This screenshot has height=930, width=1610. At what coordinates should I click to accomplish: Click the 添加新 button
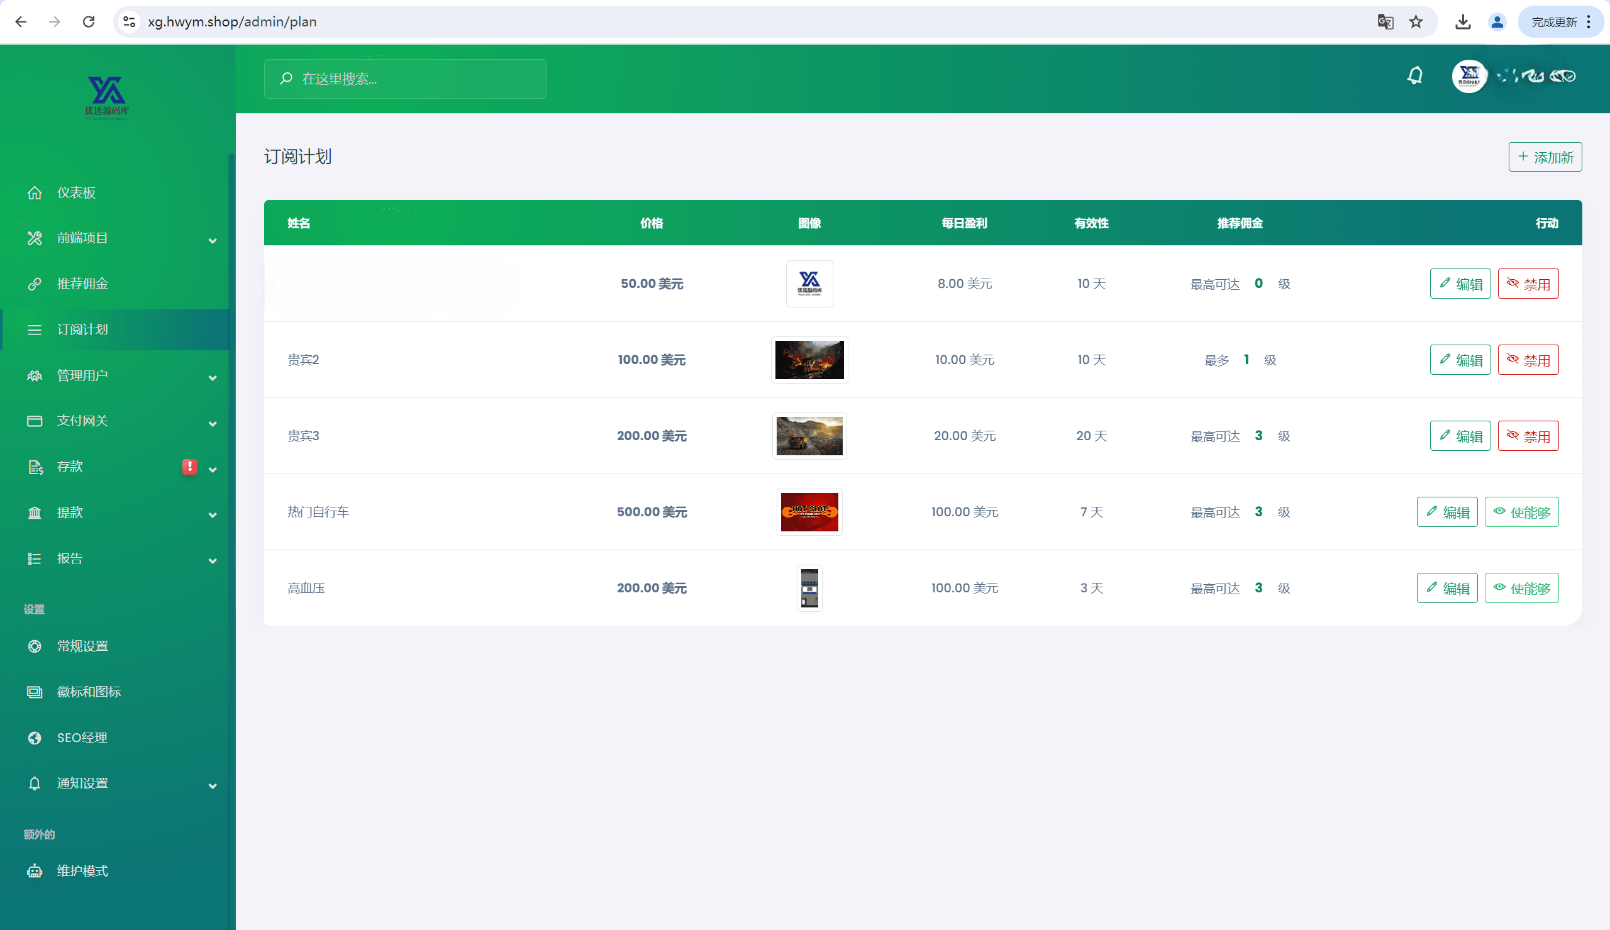(x=1544, y=157)
